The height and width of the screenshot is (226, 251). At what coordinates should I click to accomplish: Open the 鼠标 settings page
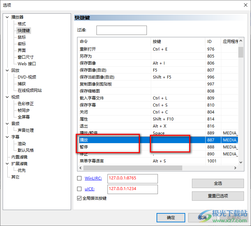click(x=22, y=37)
